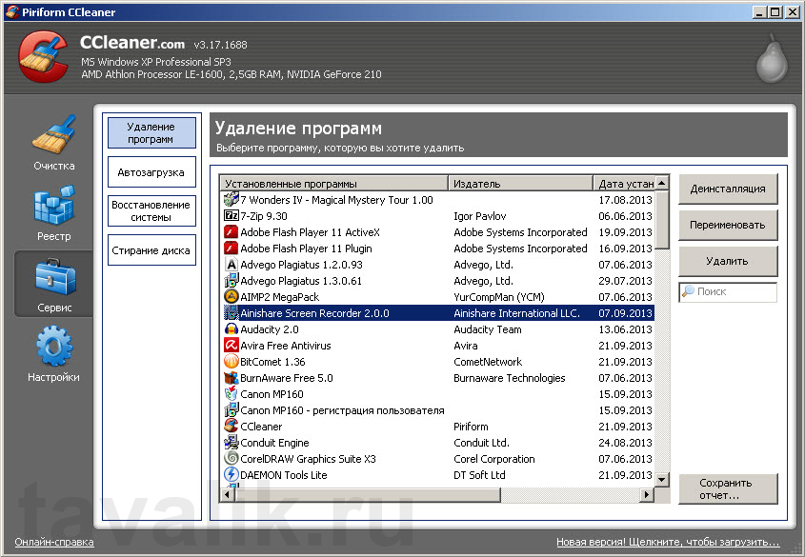Click the publisher Igor Pavlov cell
Screen dimensions: 805x557
(480, 216)
